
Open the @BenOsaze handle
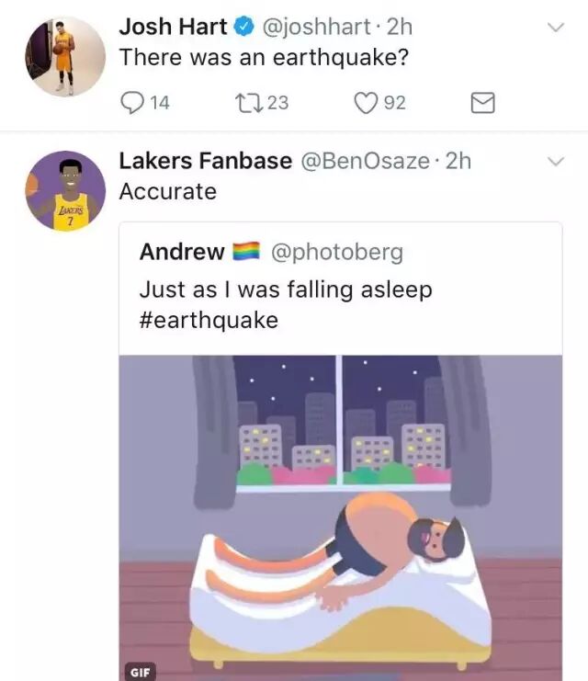tap(365, 161)
